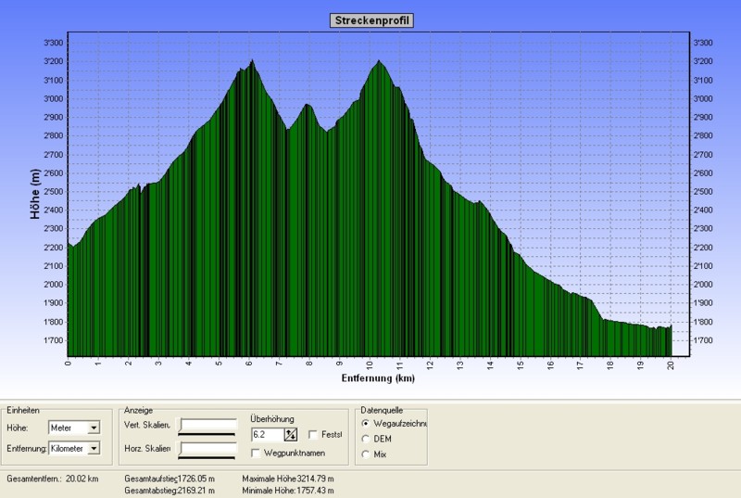This screenshot has width=741, height=498.
Task: Enable the Festst checkbox
Action: [314, 434]
